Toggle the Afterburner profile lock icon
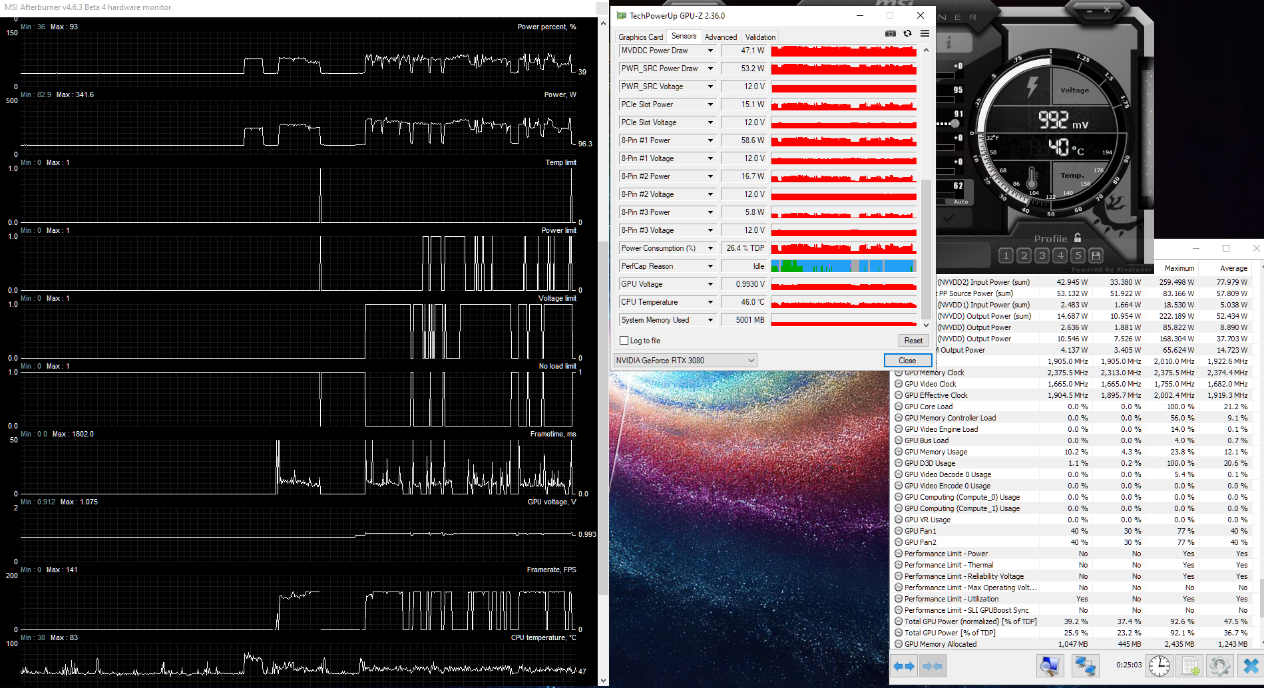This screenshot has height=688, width=1264. 1078,238
